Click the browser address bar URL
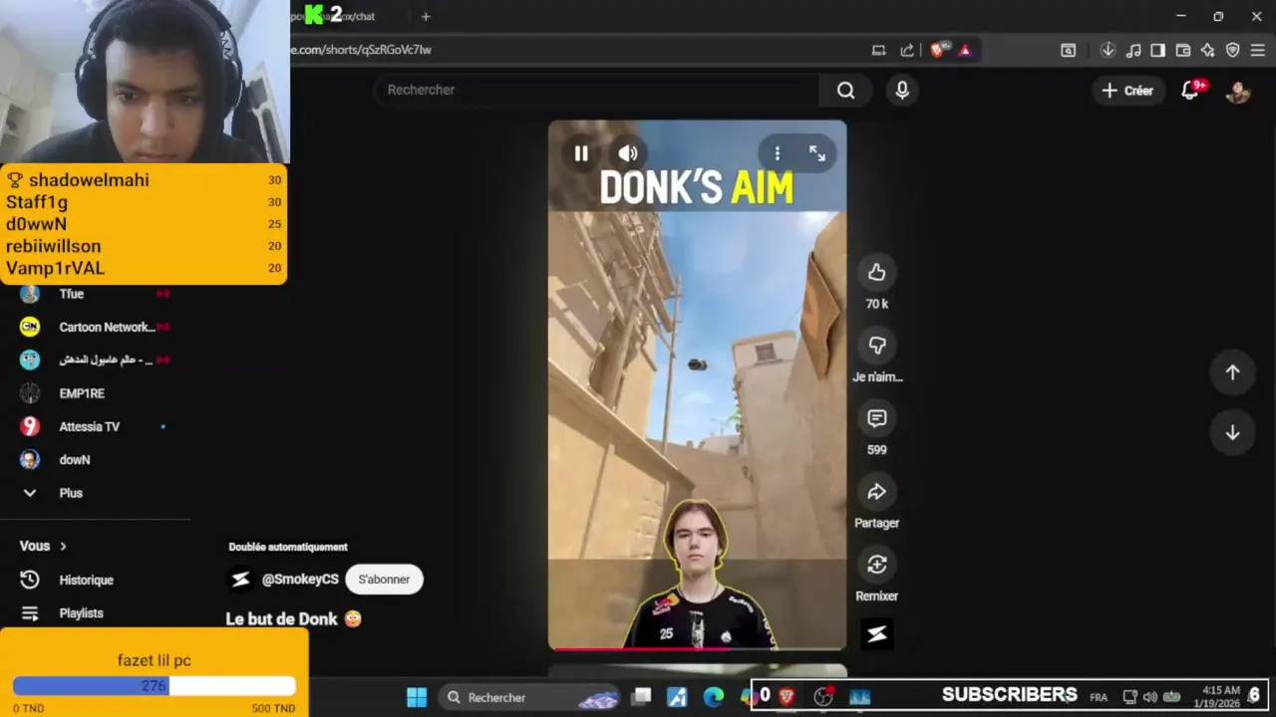1276x717 pixels. 362,50
